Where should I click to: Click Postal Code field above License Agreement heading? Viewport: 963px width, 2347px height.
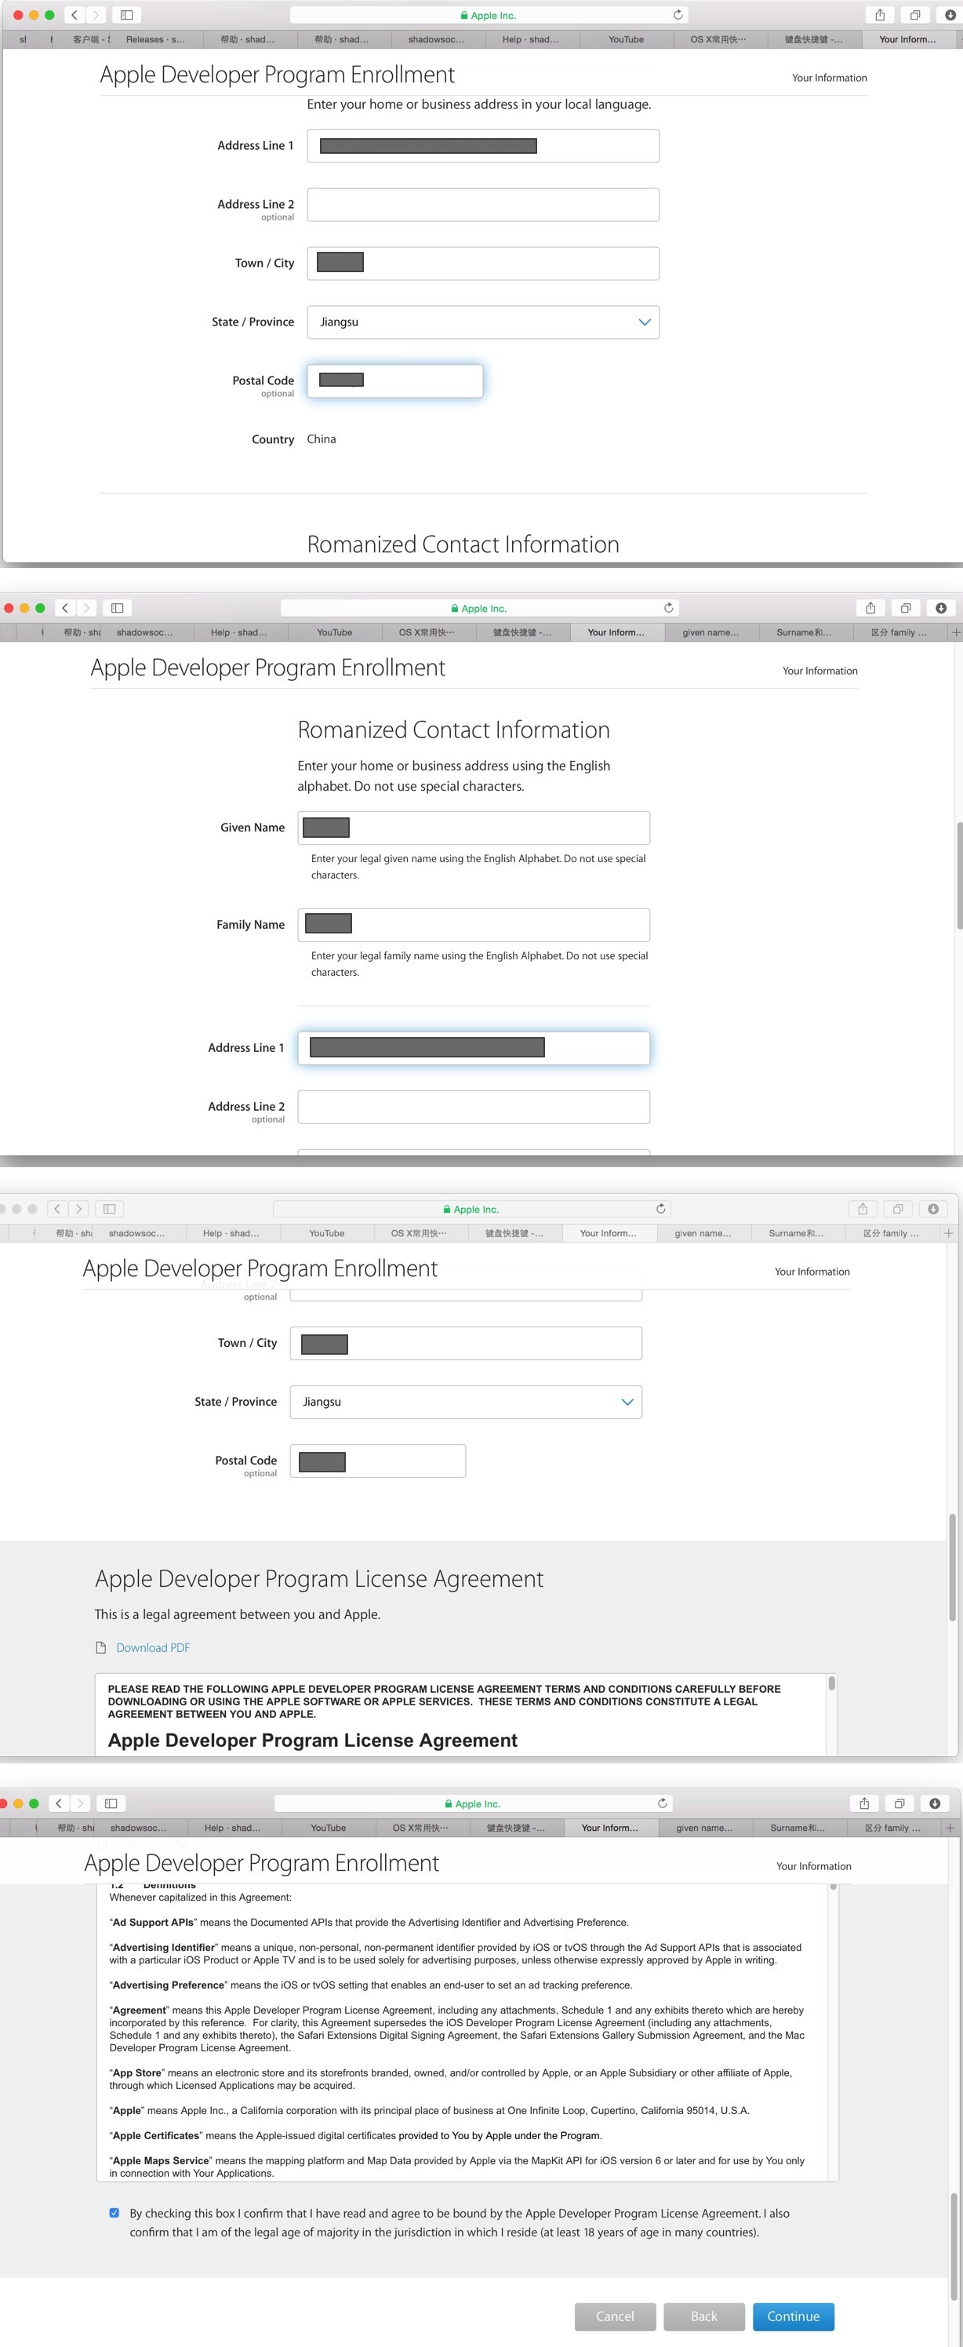click(x=377, y=1461)
